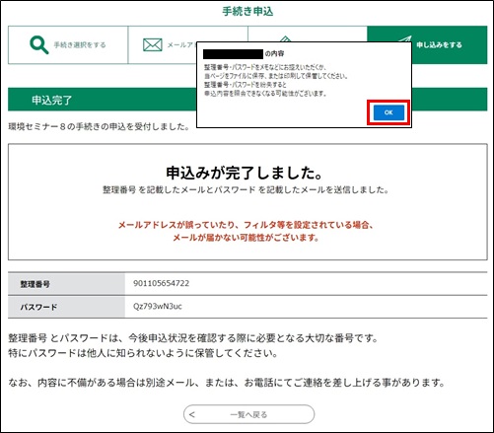Click the magnifying glass search icon
The image size is (494, 433).
[x=39, y=45]
